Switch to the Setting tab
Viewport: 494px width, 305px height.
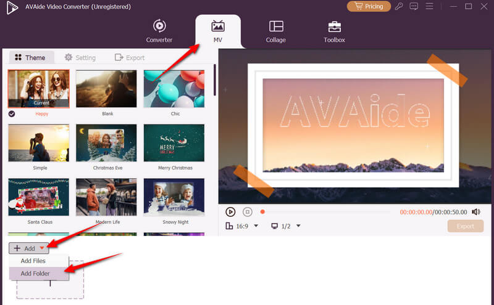pyautogui.click(x=80, y=57)
